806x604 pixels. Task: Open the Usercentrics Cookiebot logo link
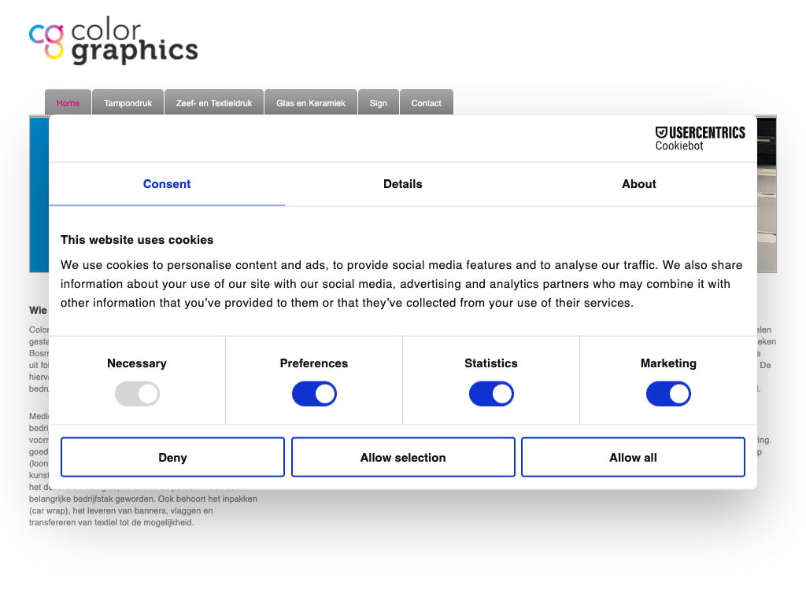(x=700, y=138)
